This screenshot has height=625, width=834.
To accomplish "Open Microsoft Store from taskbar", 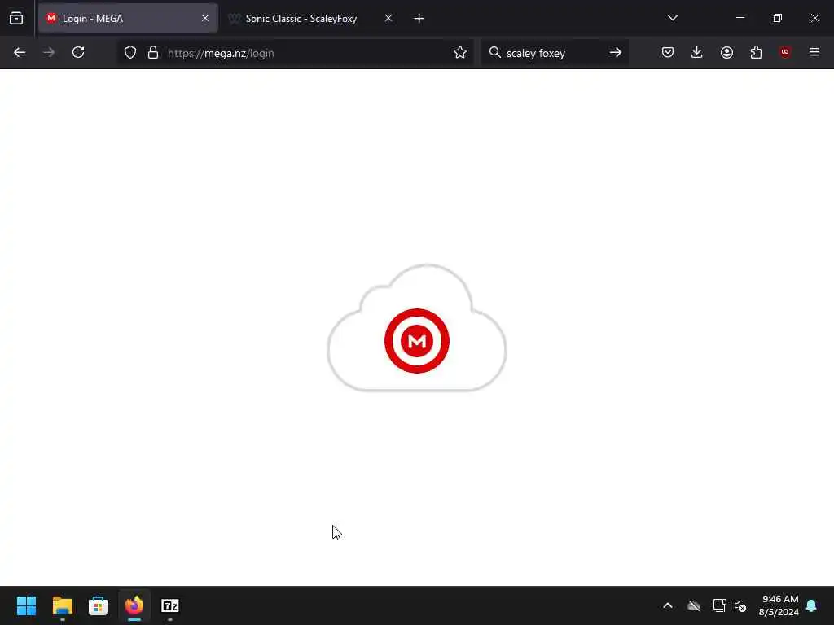I will coord(98,605).
